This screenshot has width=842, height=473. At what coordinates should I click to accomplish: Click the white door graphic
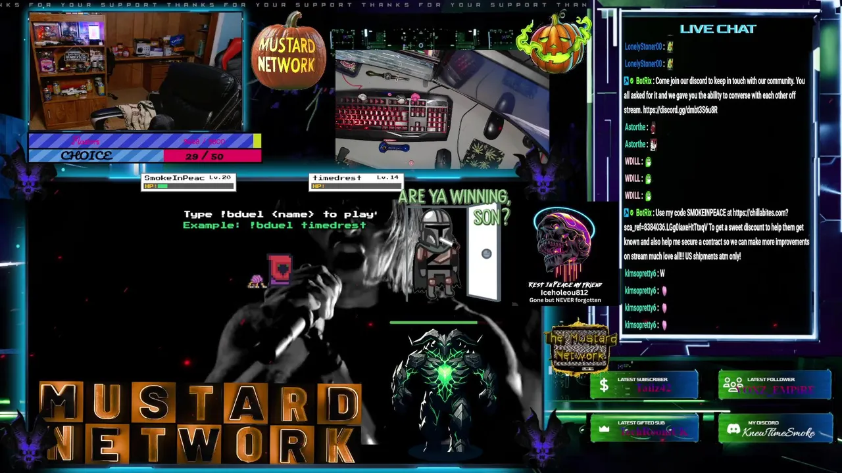click(484, 252)
